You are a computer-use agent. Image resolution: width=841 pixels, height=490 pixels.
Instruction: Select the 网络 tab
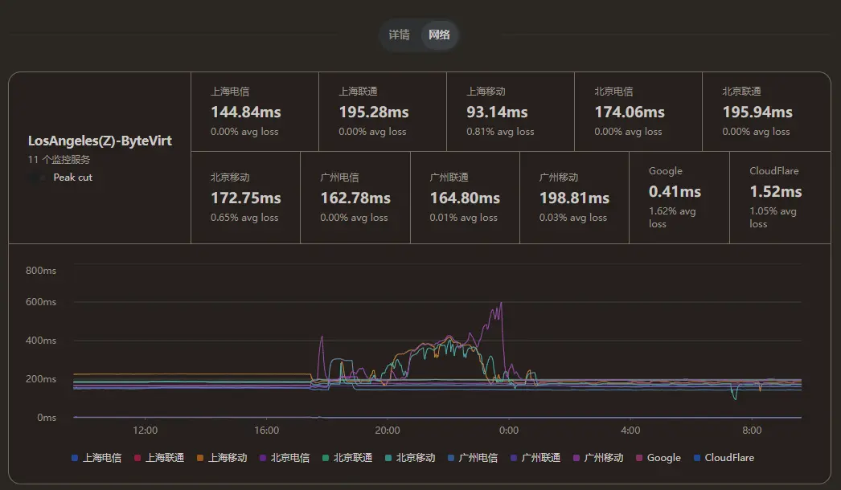(439, 35)
